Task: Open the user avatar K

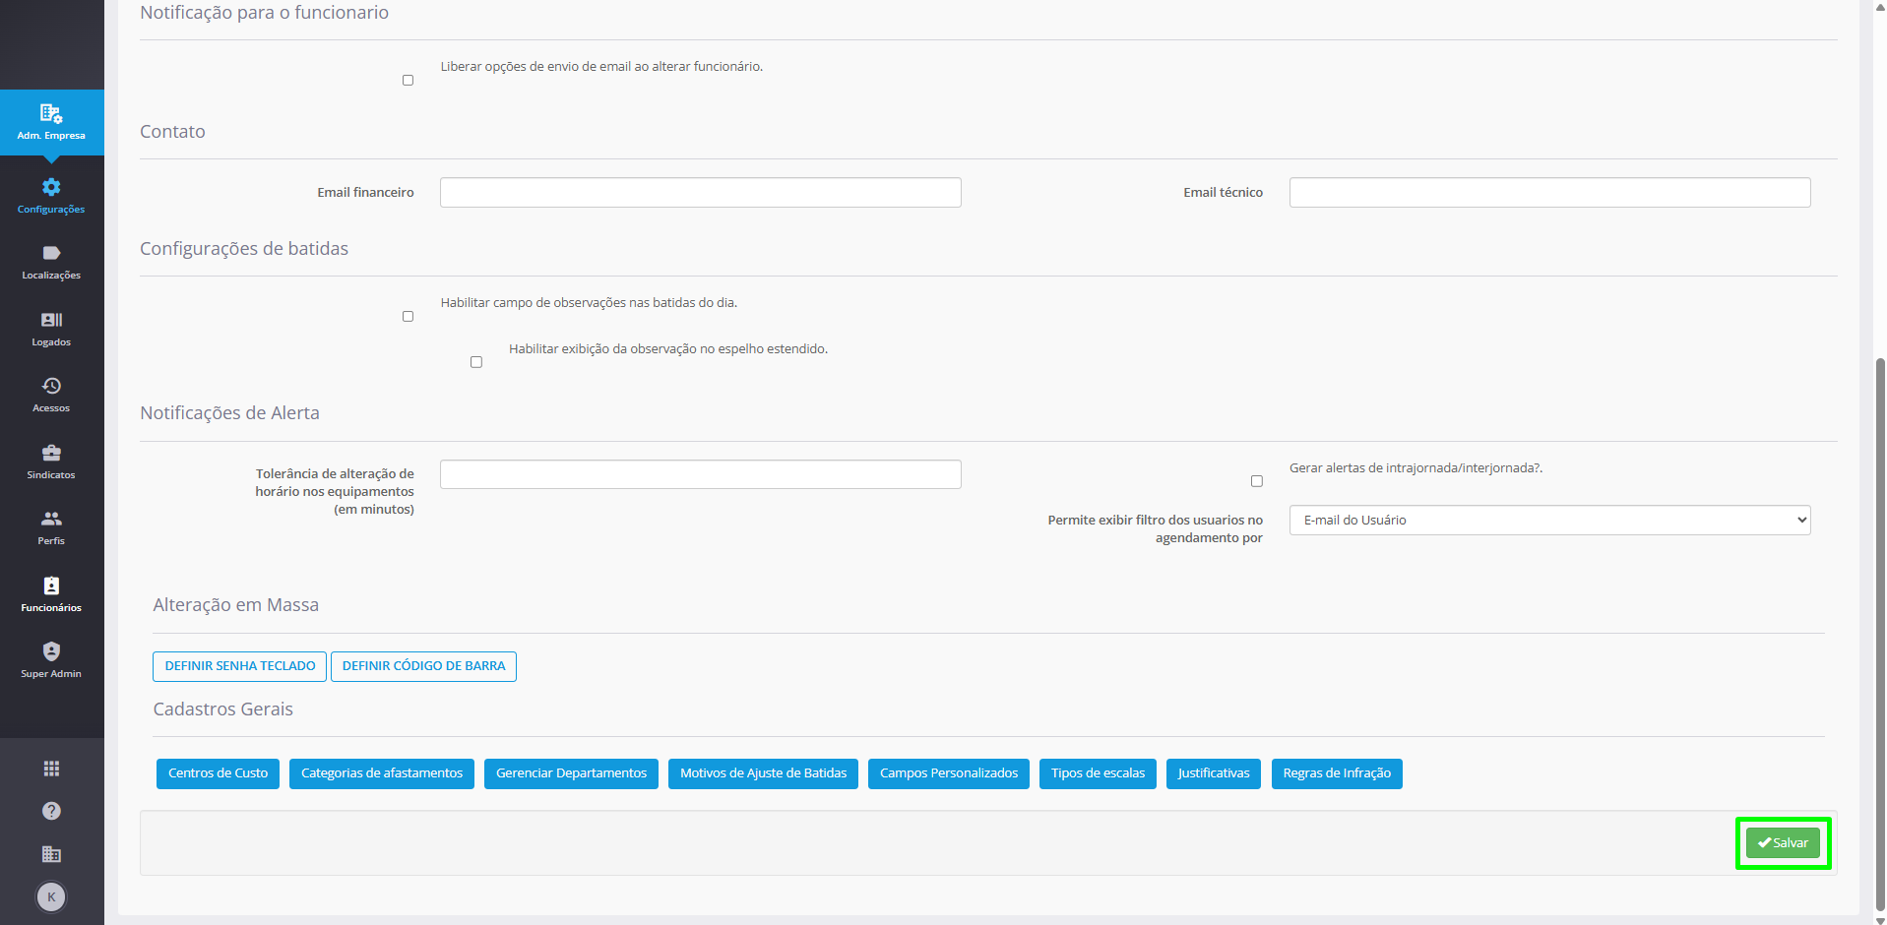Action: tap(51, 896)
